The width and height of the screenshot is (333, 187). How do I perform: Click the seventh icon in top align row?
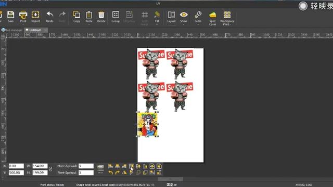coord(152,166)
